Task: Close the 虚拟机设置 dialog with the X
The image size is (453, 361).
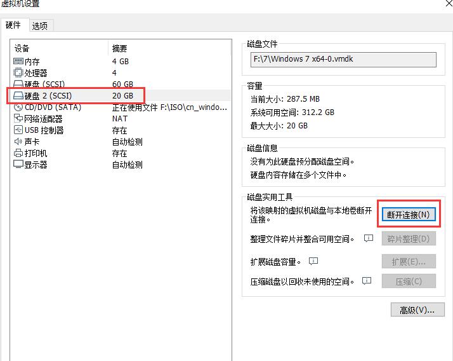Action: click(450, 4)
